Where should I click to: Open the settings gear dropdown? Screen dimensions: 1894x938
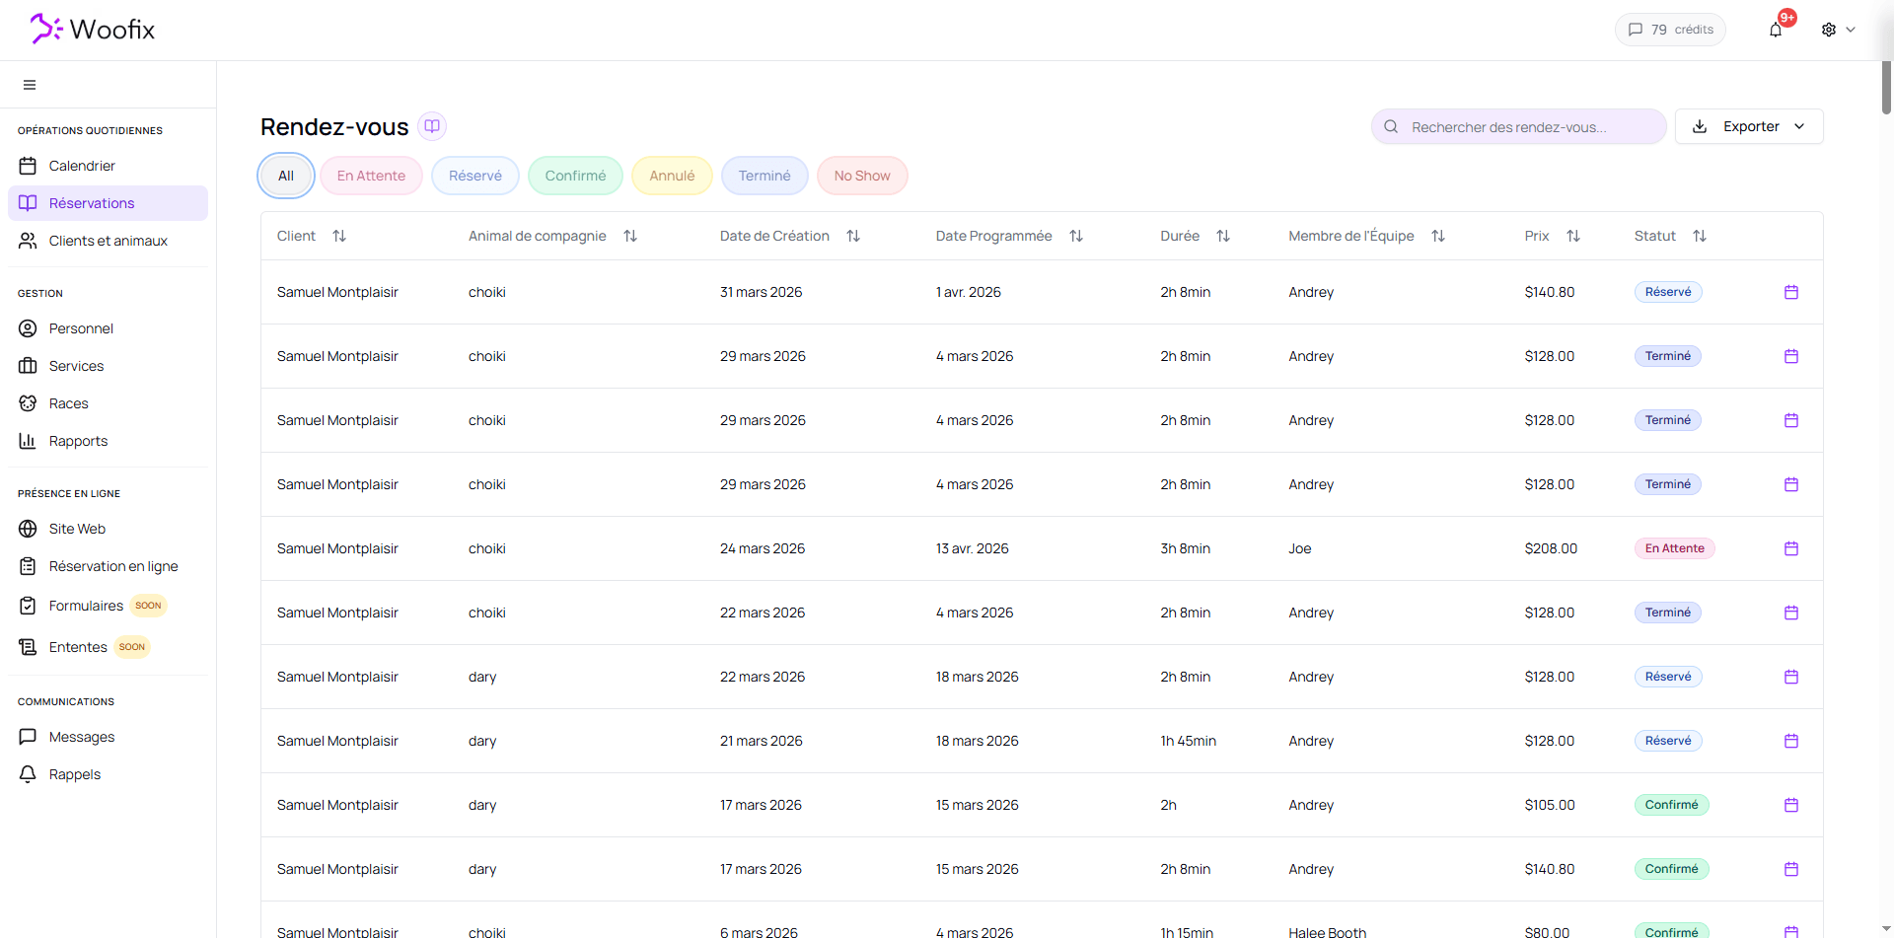click(1837, 30)
